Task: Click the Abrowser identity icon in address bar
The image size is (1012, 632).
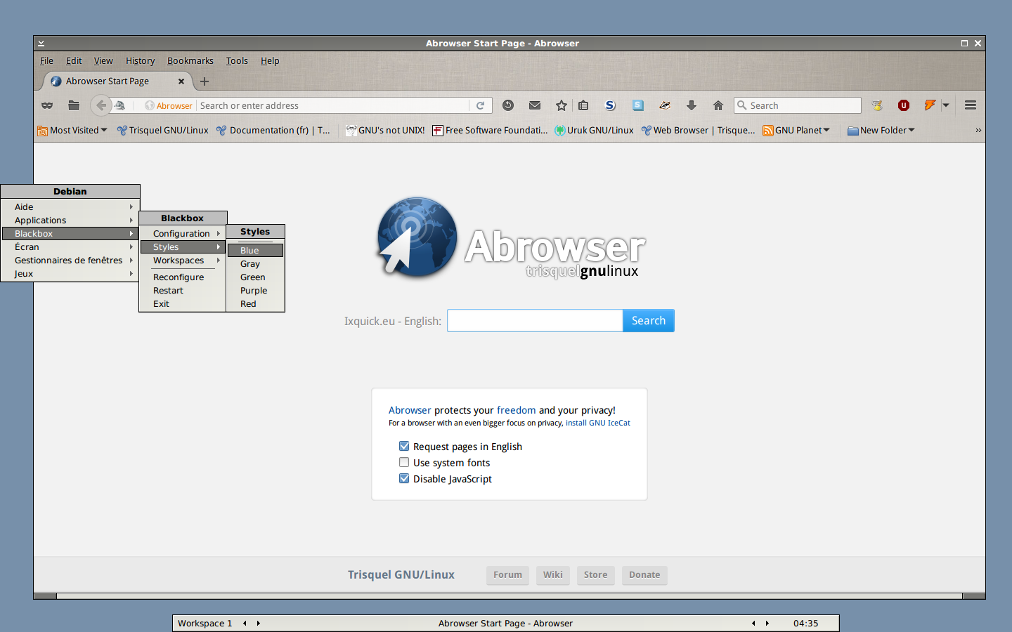Action: 169,105
